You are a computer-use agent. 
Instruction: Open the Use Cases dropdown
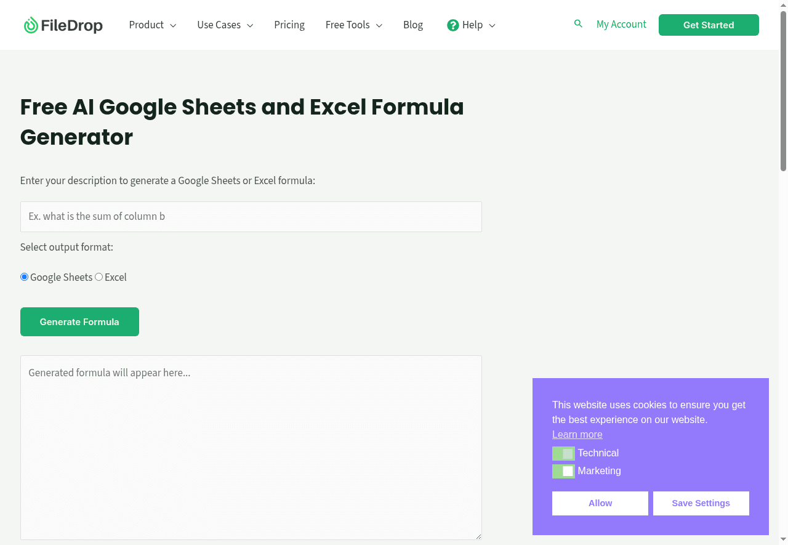(225, 25)
